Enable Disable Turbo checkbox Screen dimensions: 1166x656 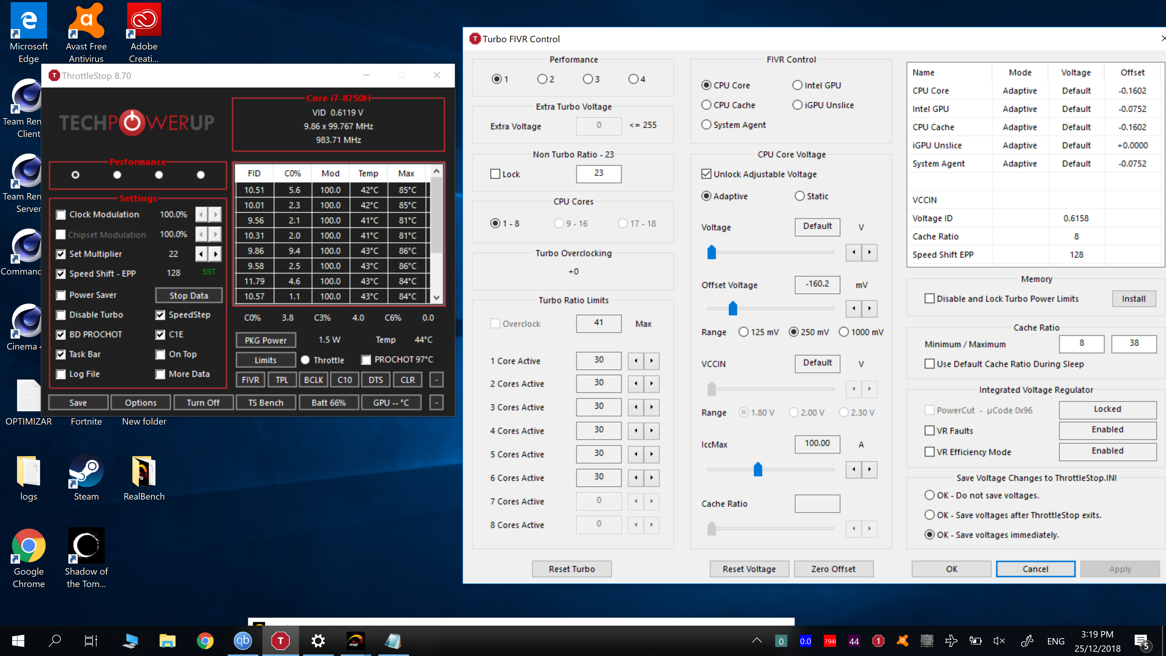61,315
